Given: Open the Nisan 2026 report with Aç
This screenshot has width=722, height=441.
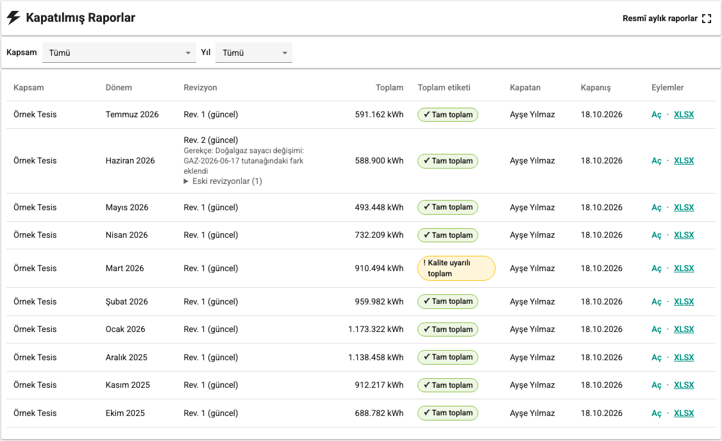Looking at the screenshot, I should 656,235.
